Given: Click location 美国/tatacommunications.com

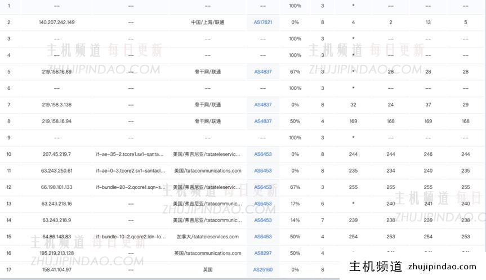Looking at the screenshot, I should [x=208, y=171].
